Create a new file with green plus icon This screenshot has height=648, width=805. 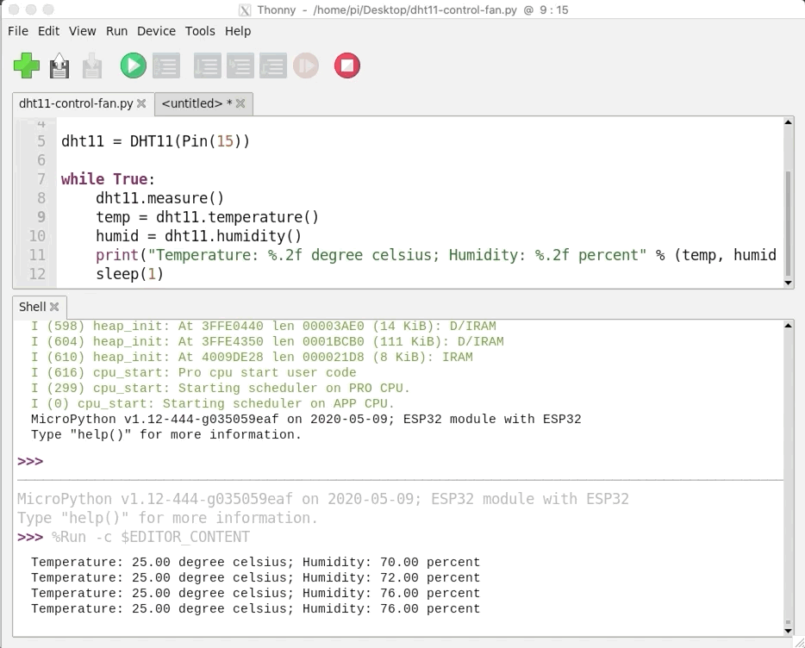click(27, 65)
